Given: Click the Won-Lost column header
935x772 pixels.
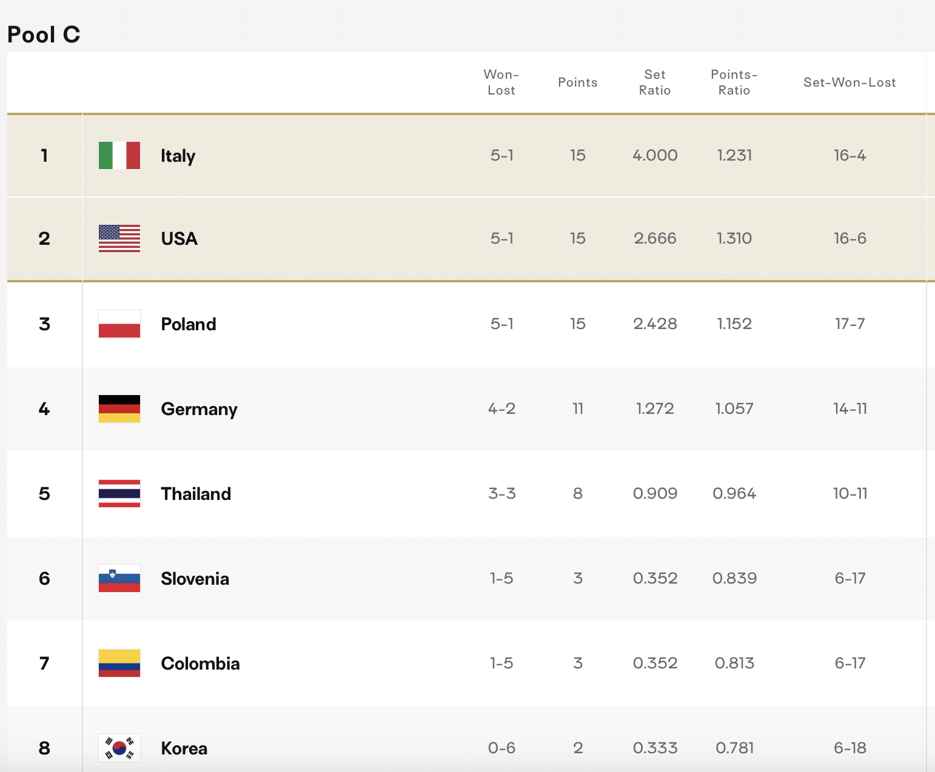Looking at the screenshot, I should [501, 82].
